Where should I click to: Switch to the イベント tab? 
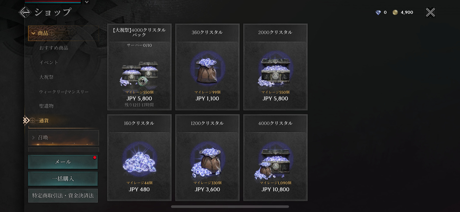(x=49, y=62)
